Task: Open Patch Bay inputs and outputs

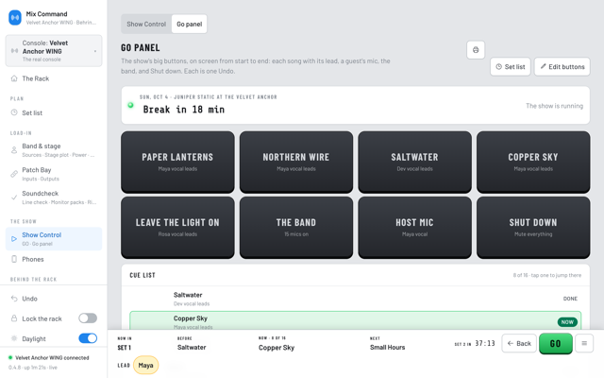Action: [54, 174]
